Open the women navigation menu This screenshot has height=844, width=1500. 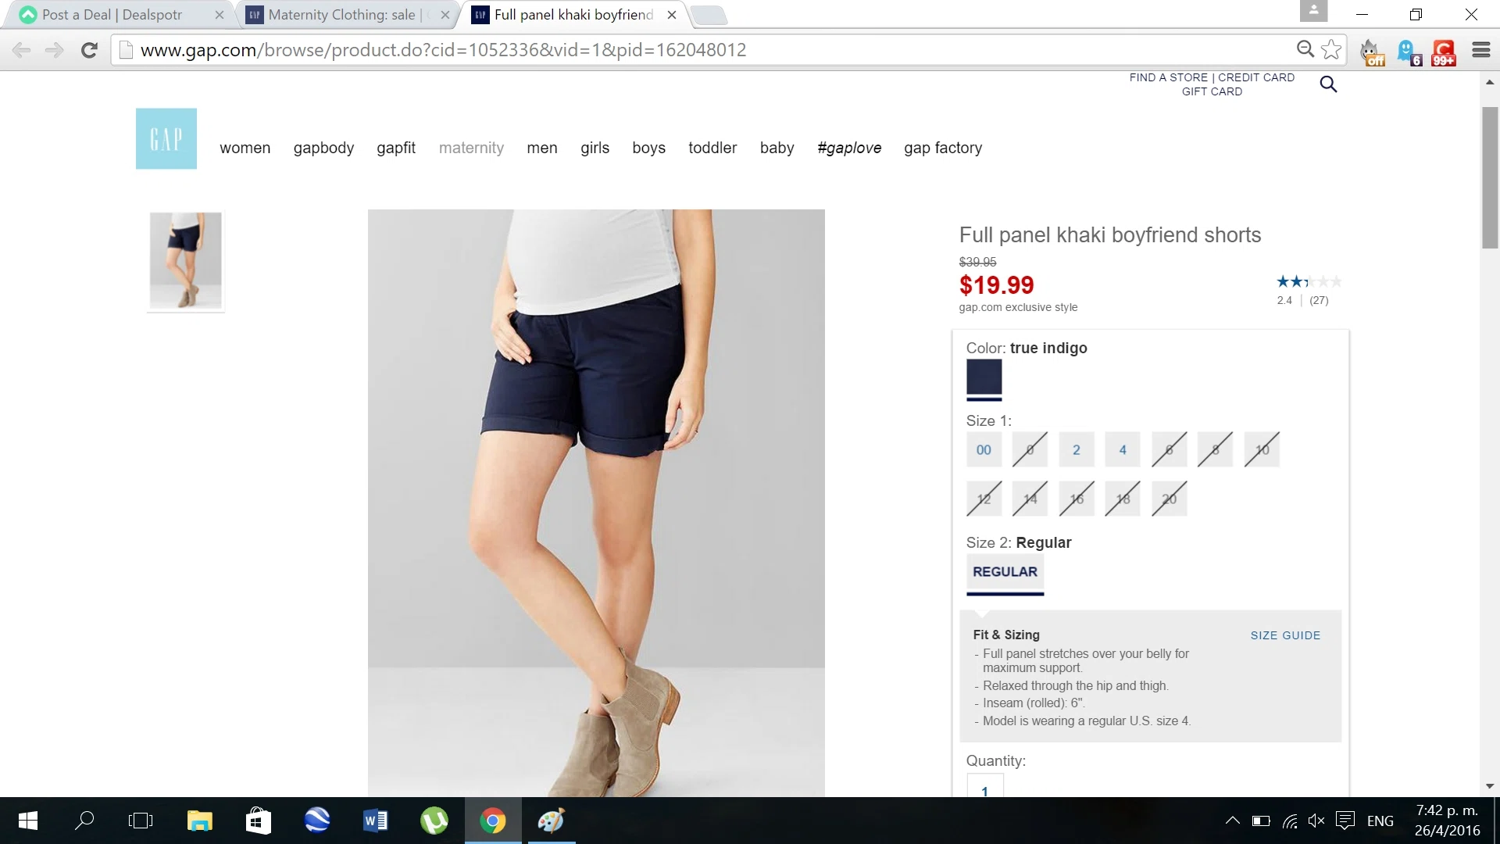[245, 148]
